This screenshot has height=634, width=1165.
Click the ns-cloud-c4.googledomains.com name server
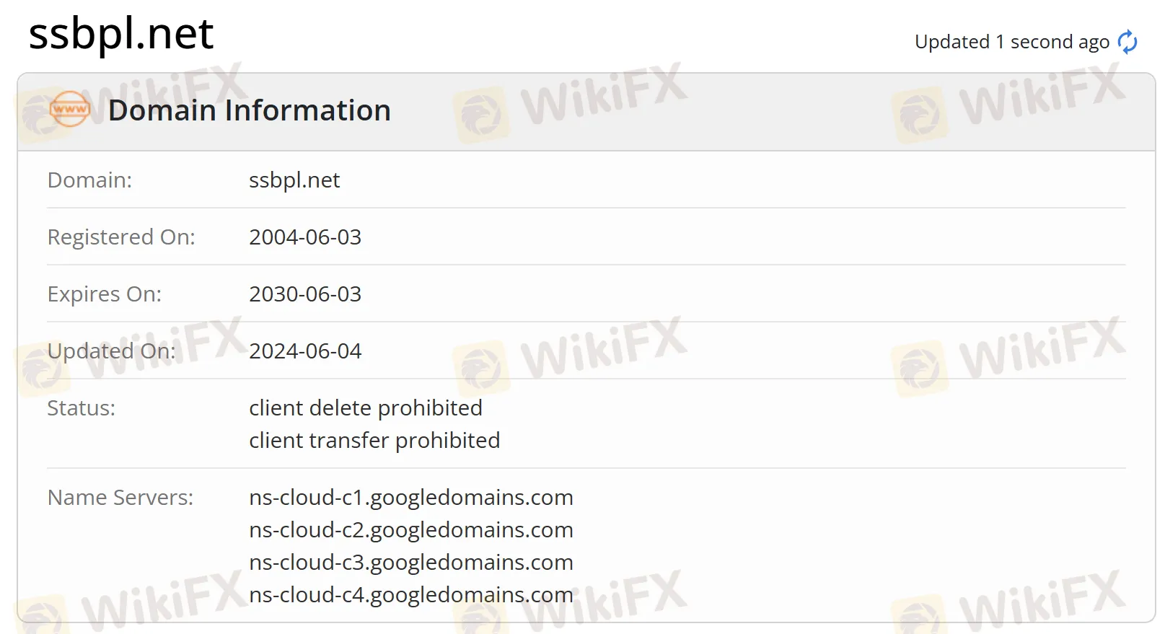tap(410, 595)
